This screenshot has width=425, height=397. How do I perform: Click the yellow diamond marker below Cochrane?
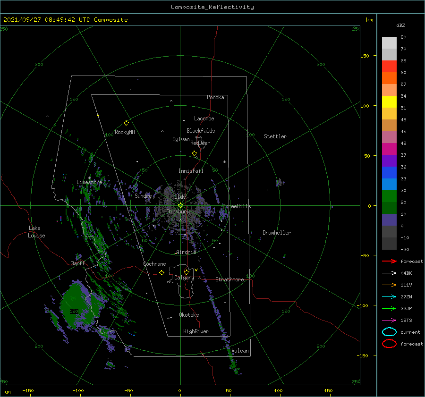[162, 272]
